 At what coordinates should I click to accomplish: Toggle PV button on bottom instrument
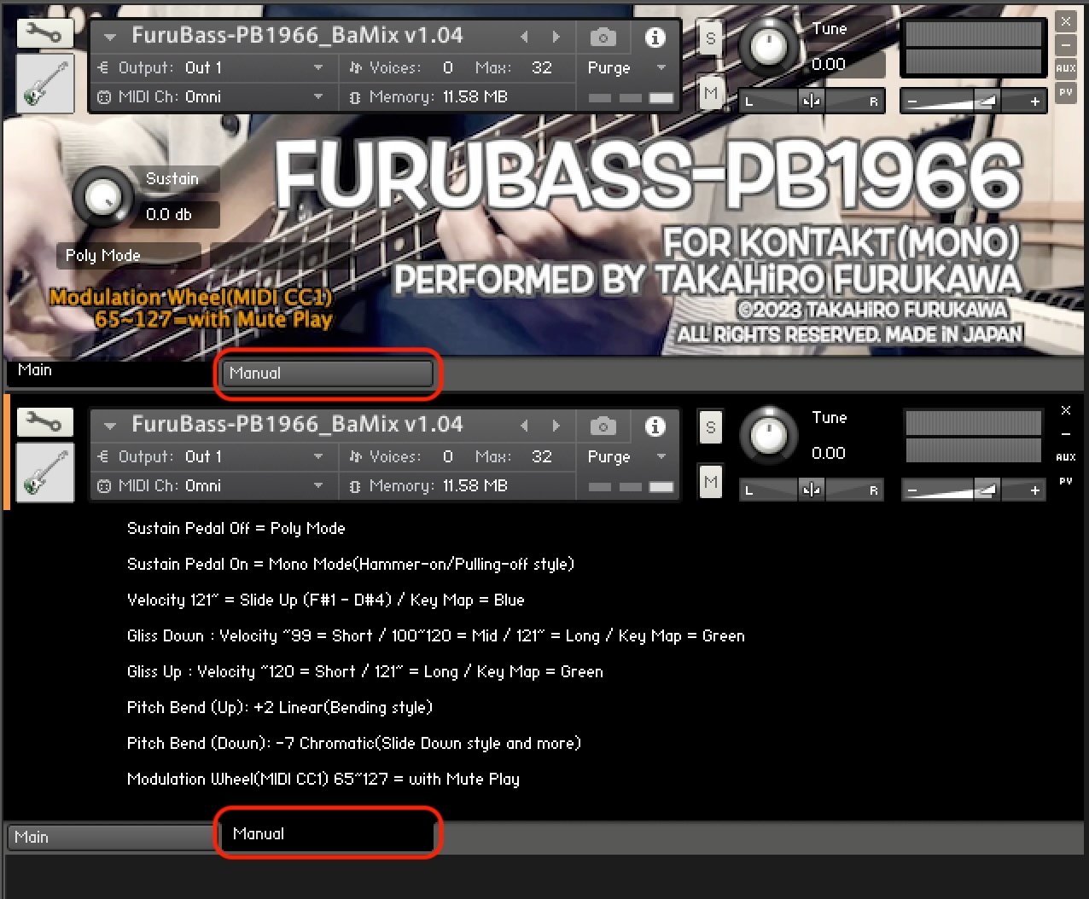tap(1065, 481)
